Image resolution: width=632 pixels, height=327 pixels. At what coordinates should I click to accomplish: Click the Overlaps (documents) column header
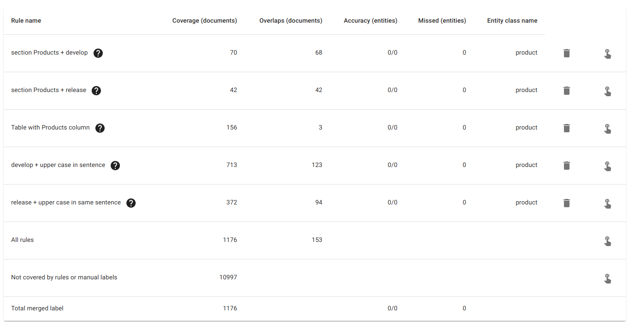[291, 21]
